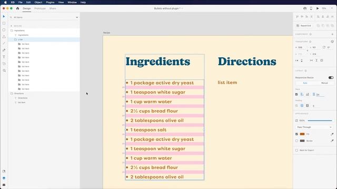Open mobile device preview icon
This screenshot has width=337, height=189.
311,8
